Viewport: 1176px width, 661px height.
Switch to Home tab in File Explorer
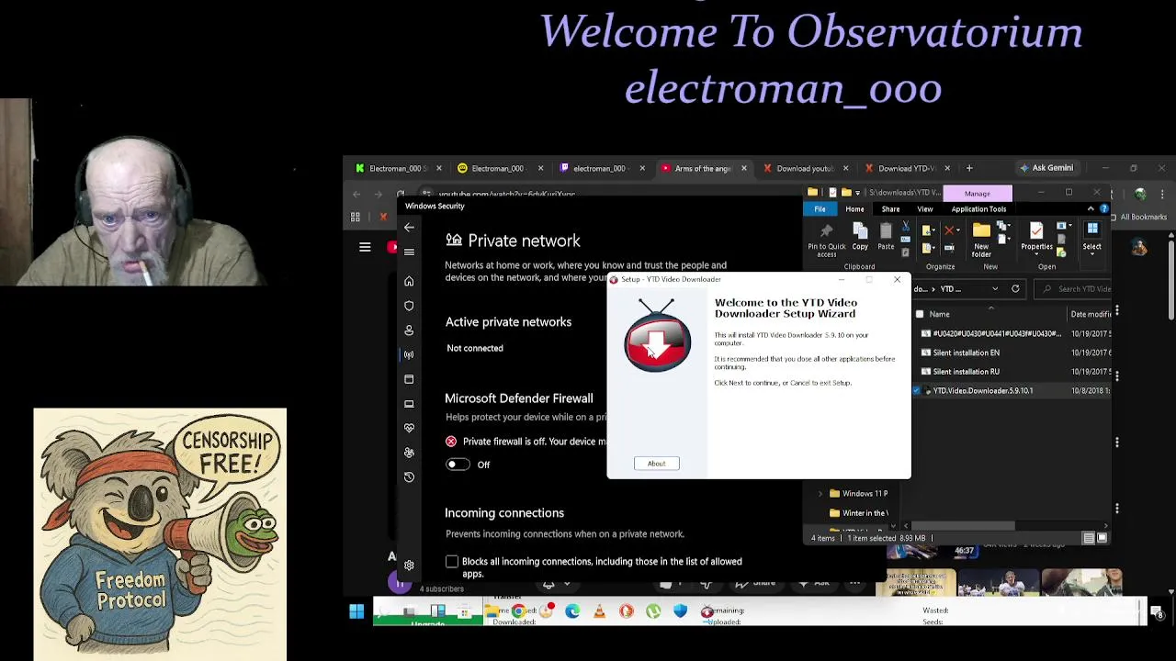pyautogui.click(x=854, y=209)
